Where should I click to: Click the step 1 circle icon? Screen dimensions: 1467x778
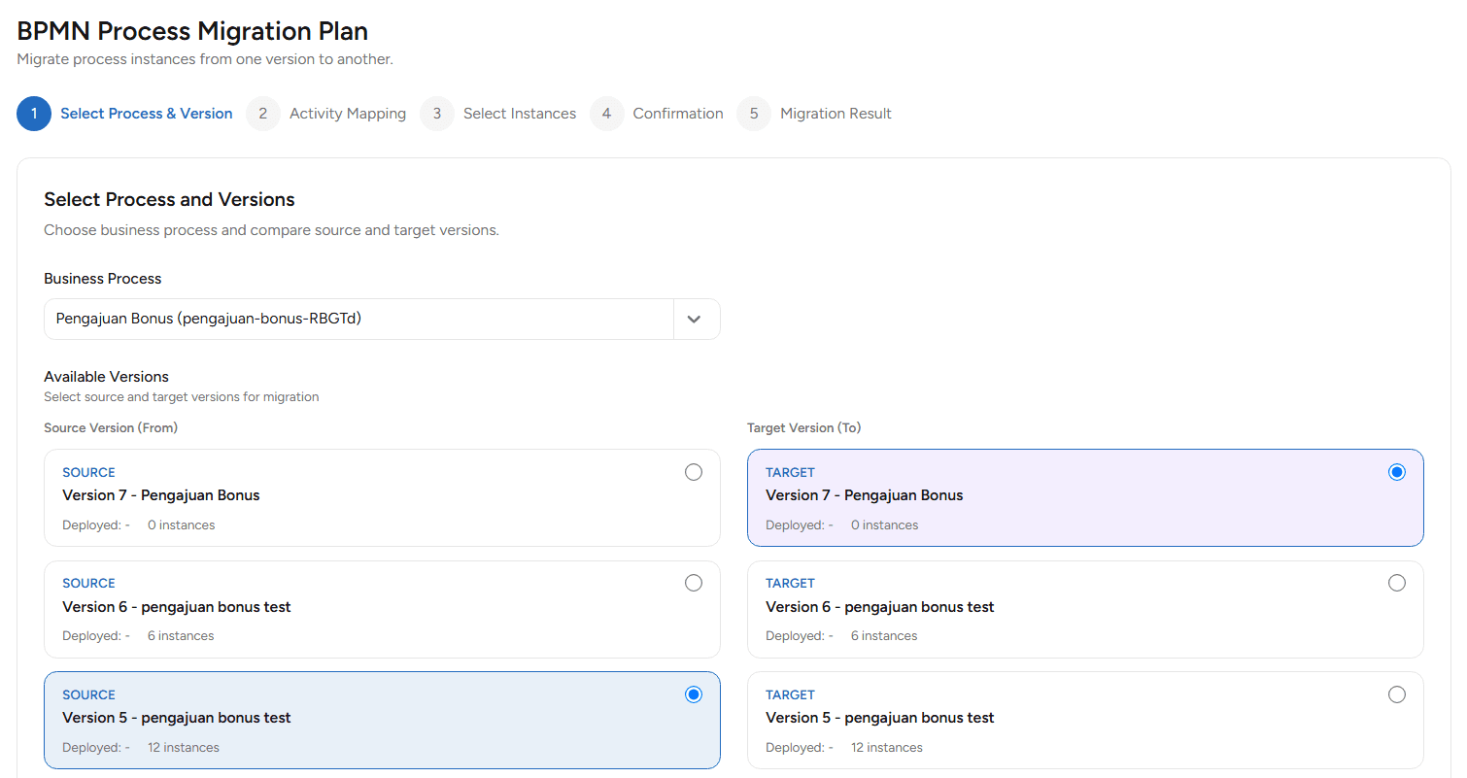click(34, 114)
